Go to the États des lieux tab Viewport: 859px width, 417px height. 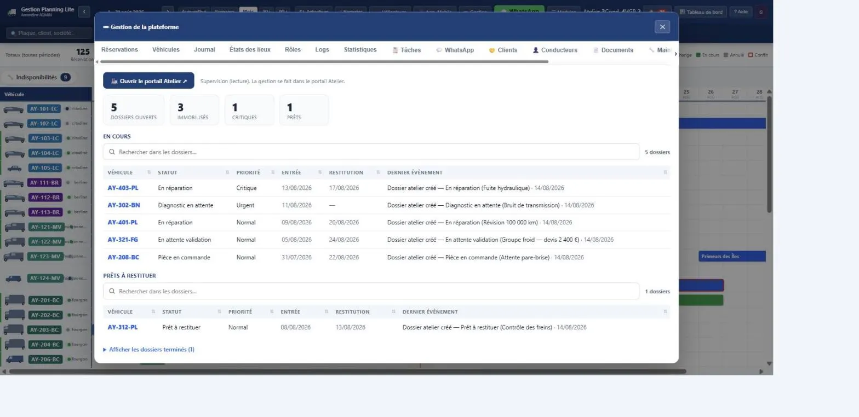[250, 49]
